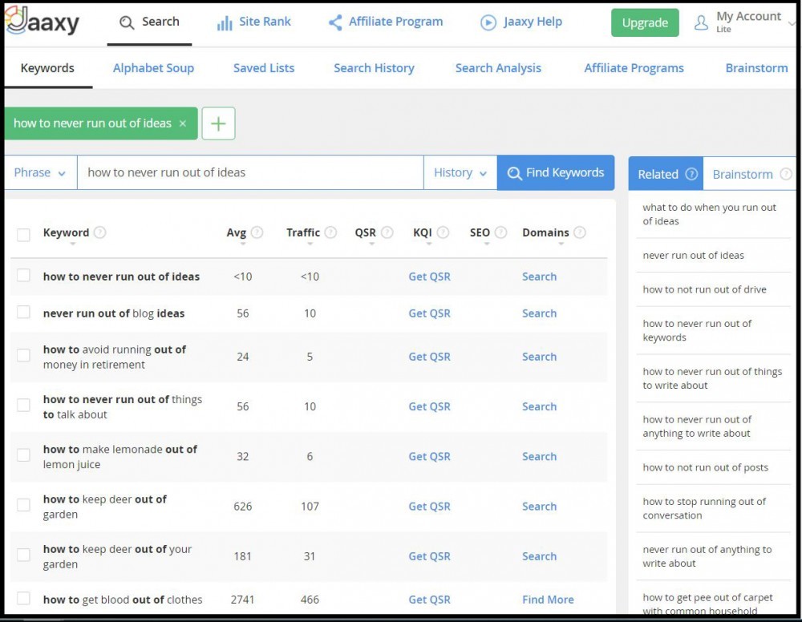Search domains for 'make lemonade out of lemon juice'

click(x=539, y=456)
